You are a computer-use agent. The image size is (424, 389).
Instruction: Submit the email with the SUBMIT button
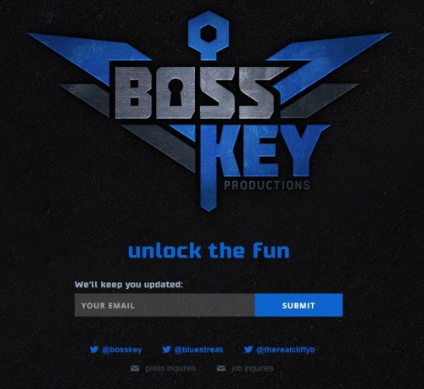pos(298,305)
